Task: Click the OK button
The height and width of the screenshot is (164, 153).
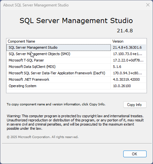Action: pos(135,154)
